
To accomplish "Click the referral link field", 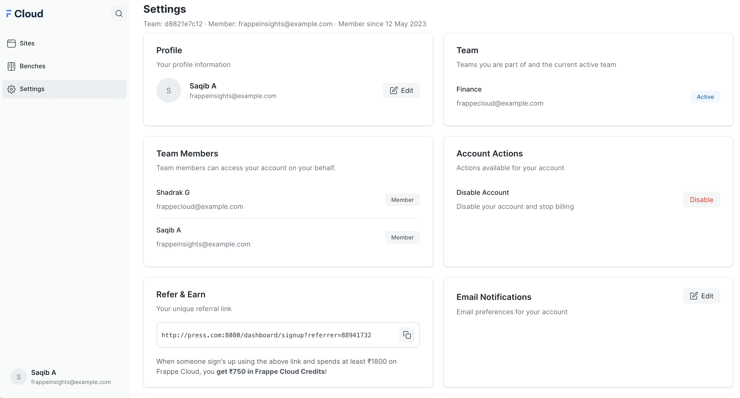I will [288, 335].
